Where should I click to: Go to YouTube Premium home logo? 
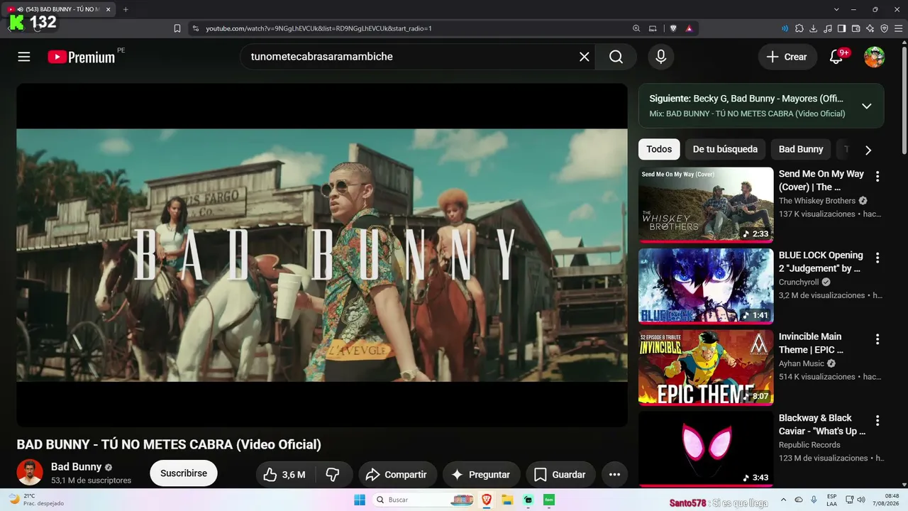[82, 57]
